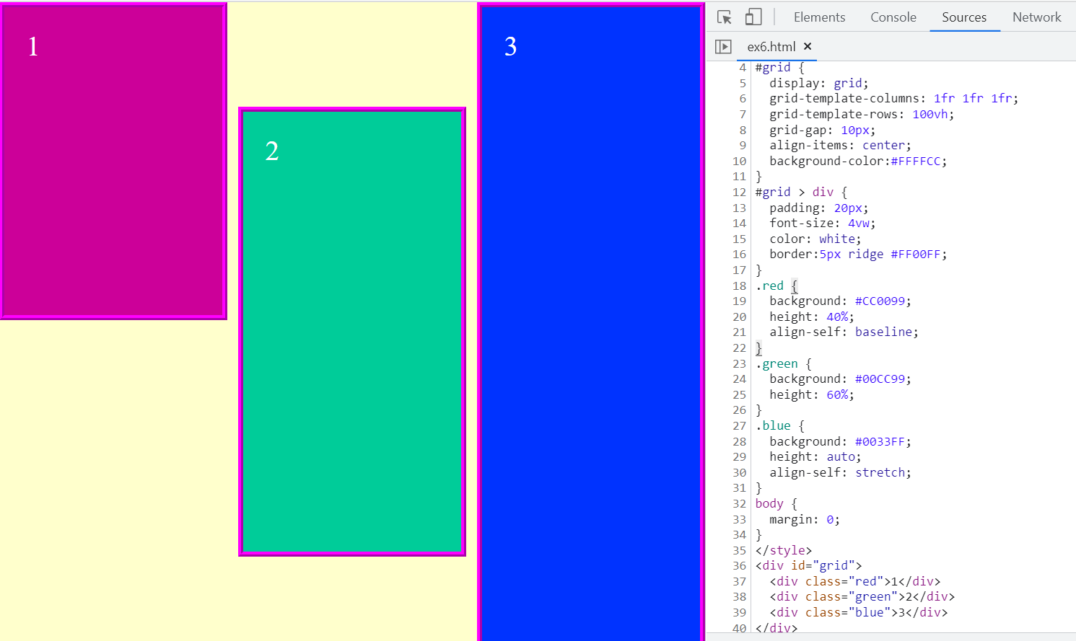Select the Sources tab
Image resolution: width=1076 pixels, height=641 pixels.
click(963, 17)
